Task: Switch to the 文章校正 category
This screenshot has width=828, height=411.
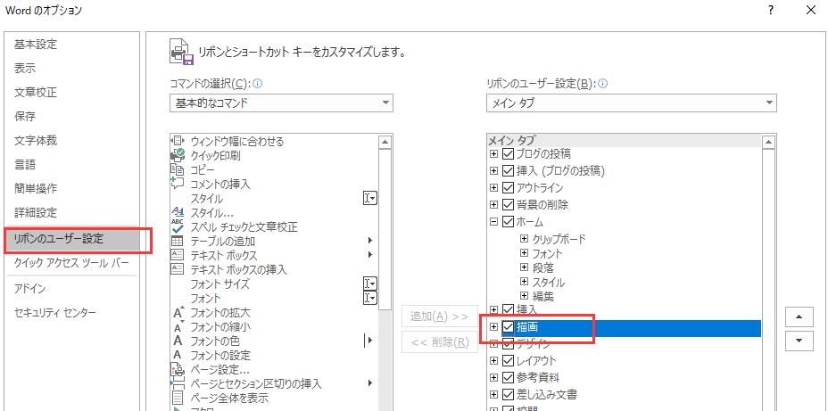Action: tap(36, 93)
